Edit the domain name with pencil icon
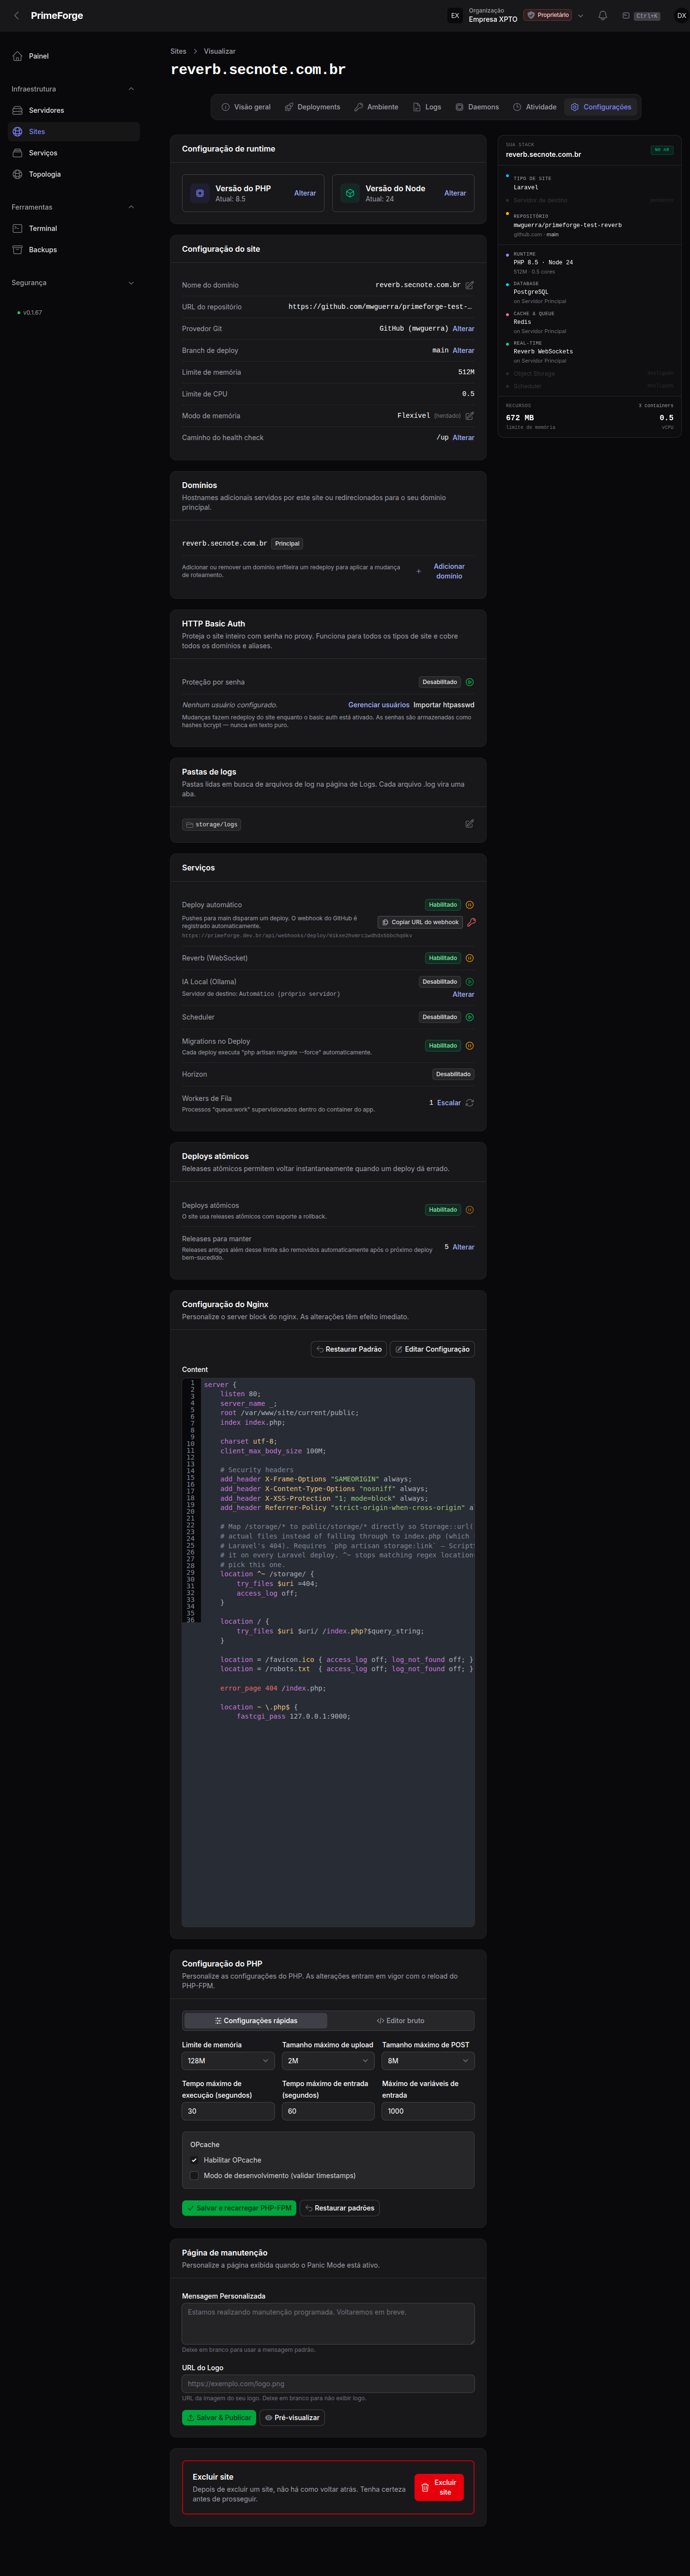690x2576 pixels. [x=470, y=285]
